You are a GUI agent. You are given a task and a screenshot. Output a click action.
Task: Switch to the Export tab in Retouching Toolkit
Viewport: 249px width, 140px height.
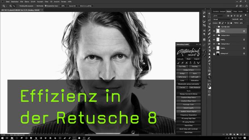tap(197, 59)
